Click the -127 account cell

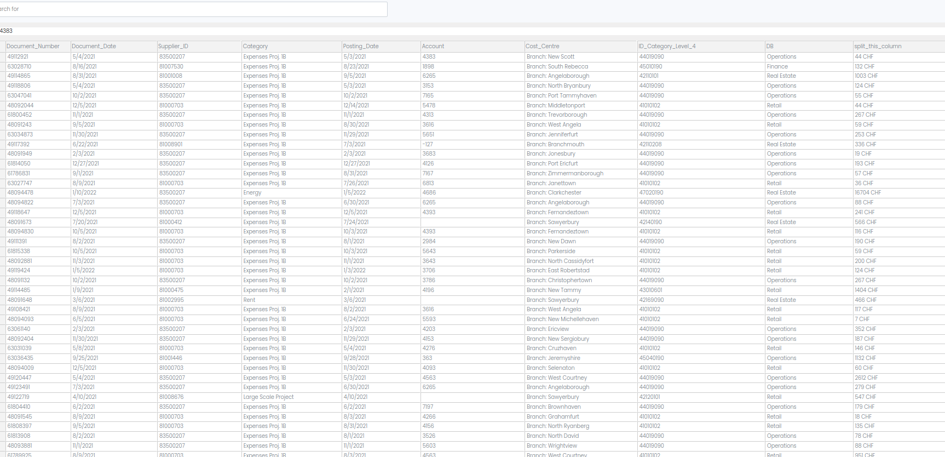tap(428, 145)
